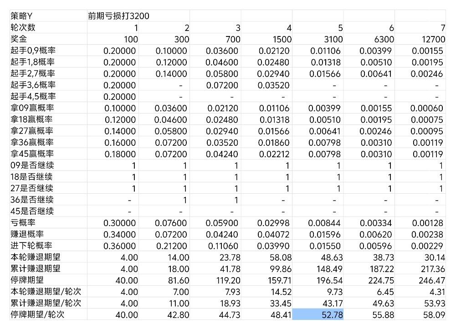The height and width of the screenshot is (330, 456).
Task: Click the 亏概率 value 0.30000
Action: [119, 223]
